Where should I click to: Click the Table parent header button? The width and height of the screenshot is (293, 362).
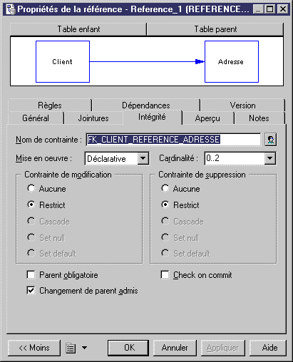pyautogui.click(x=215, y=29)
